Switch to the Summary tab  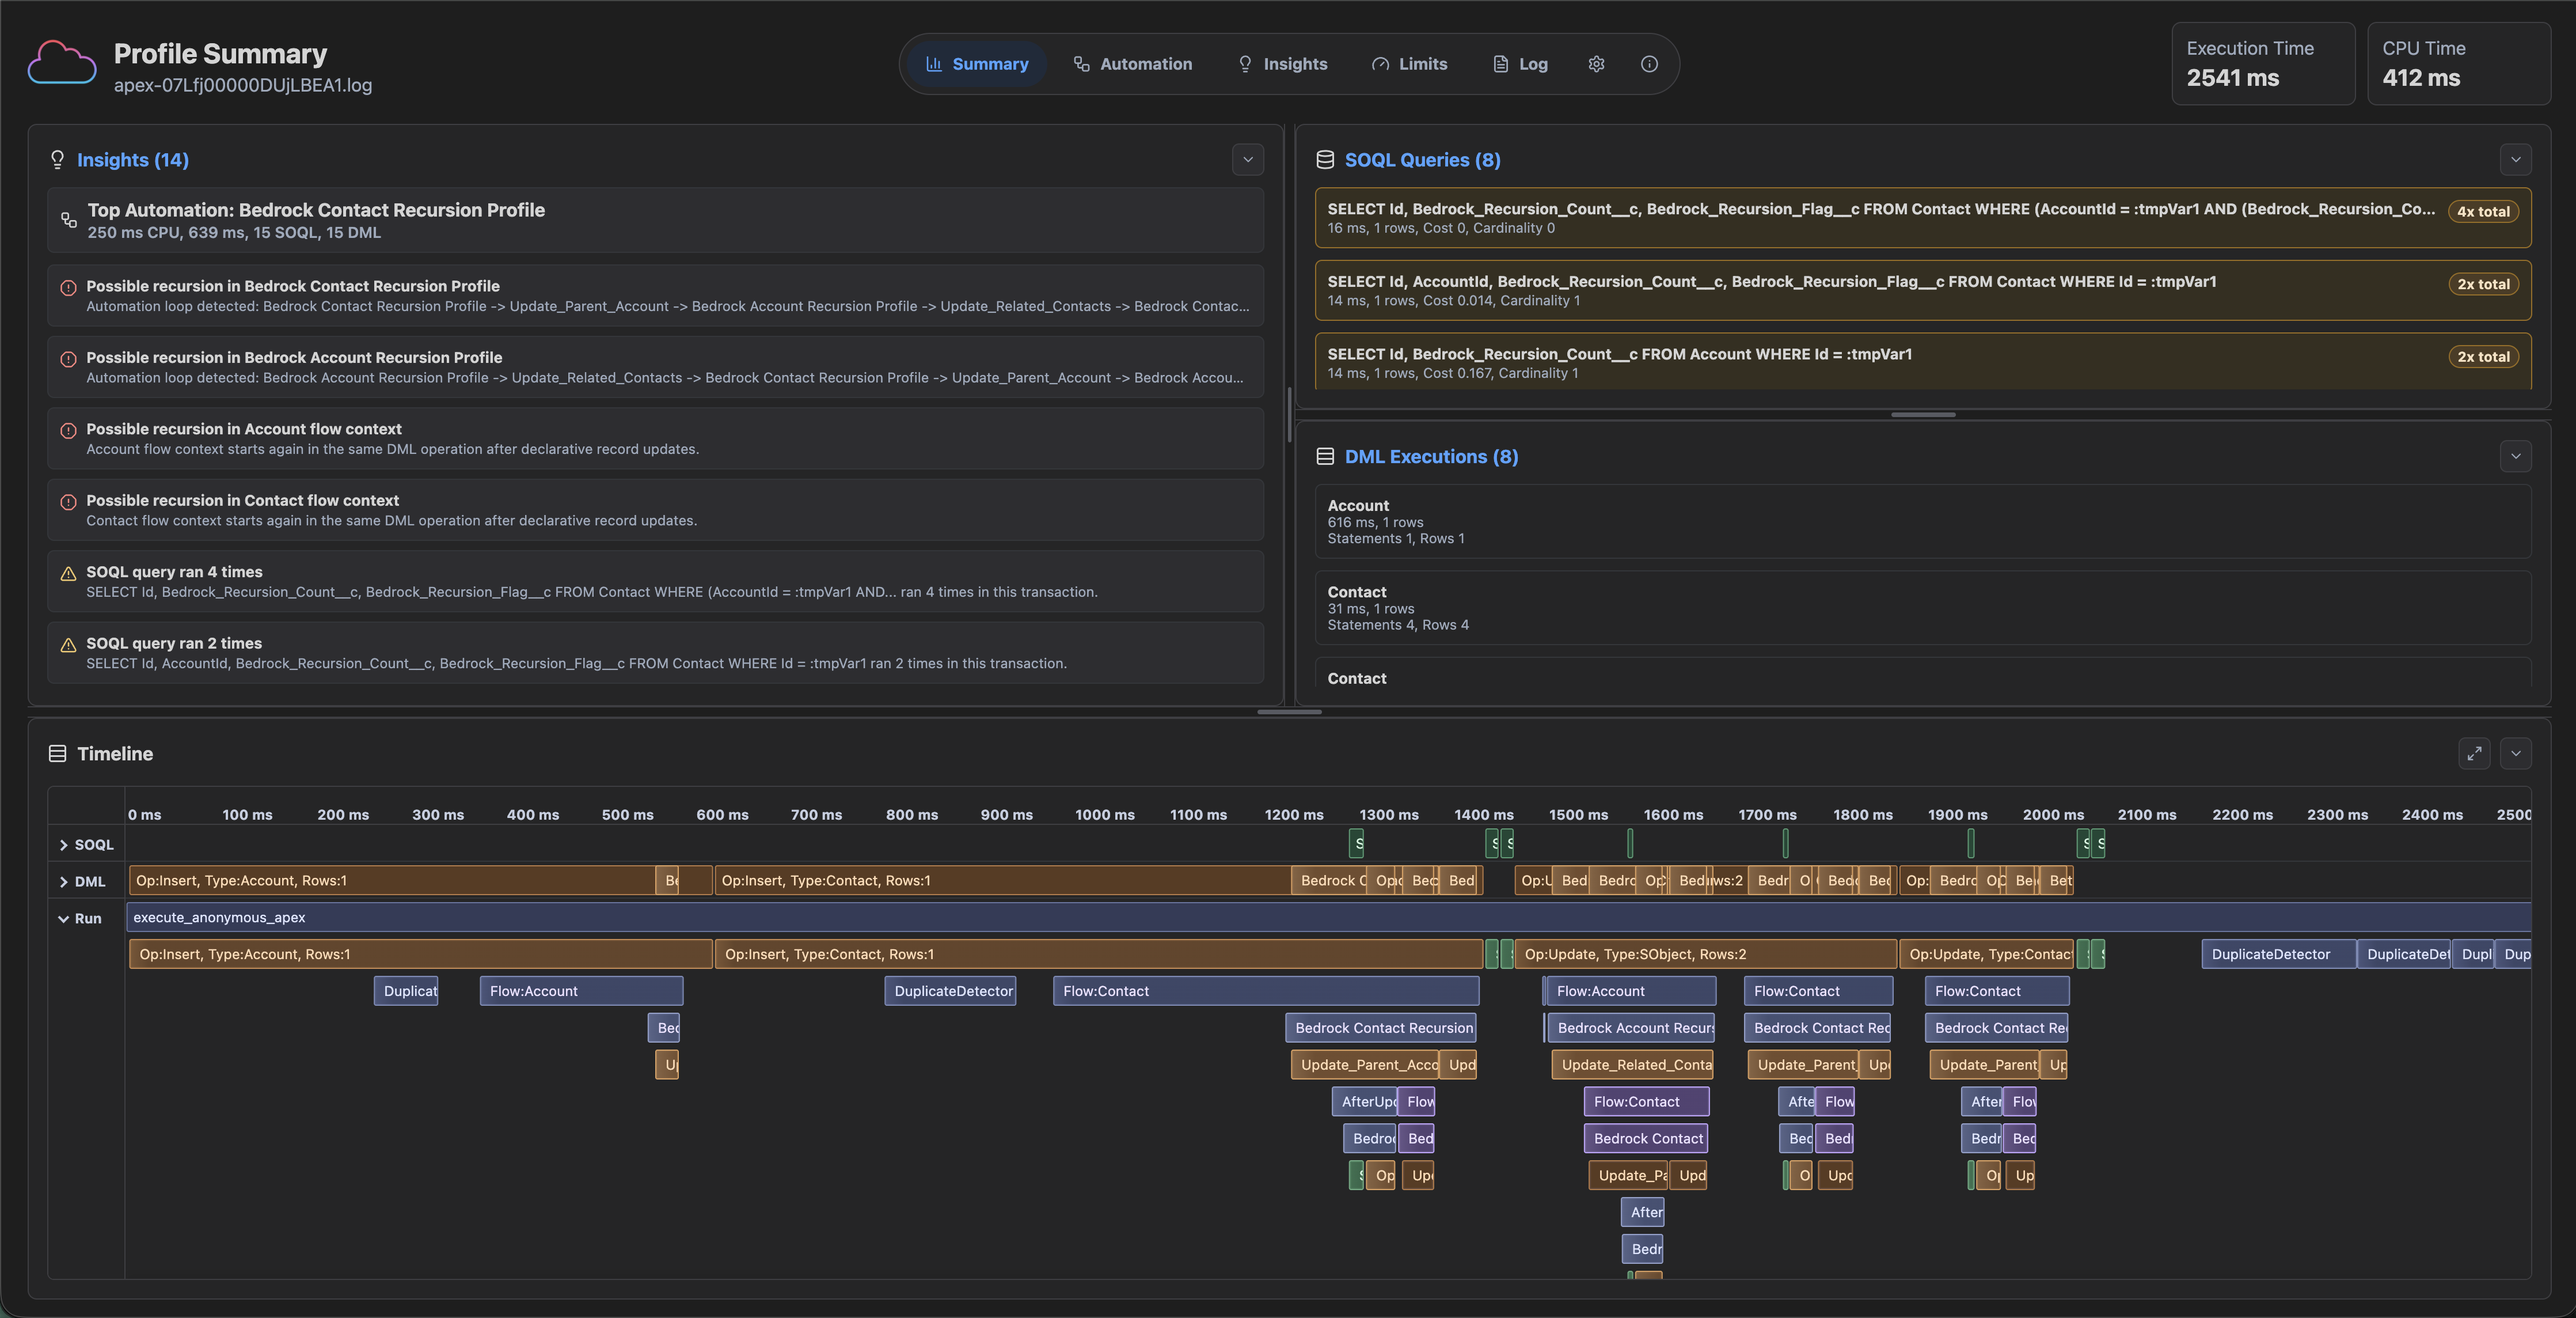[x=977, y=64]
